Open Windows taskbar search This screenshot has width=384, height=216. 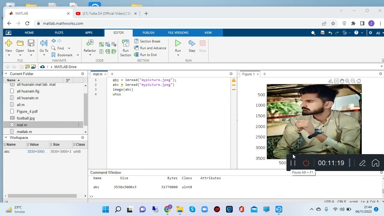[x=118, y=209]
